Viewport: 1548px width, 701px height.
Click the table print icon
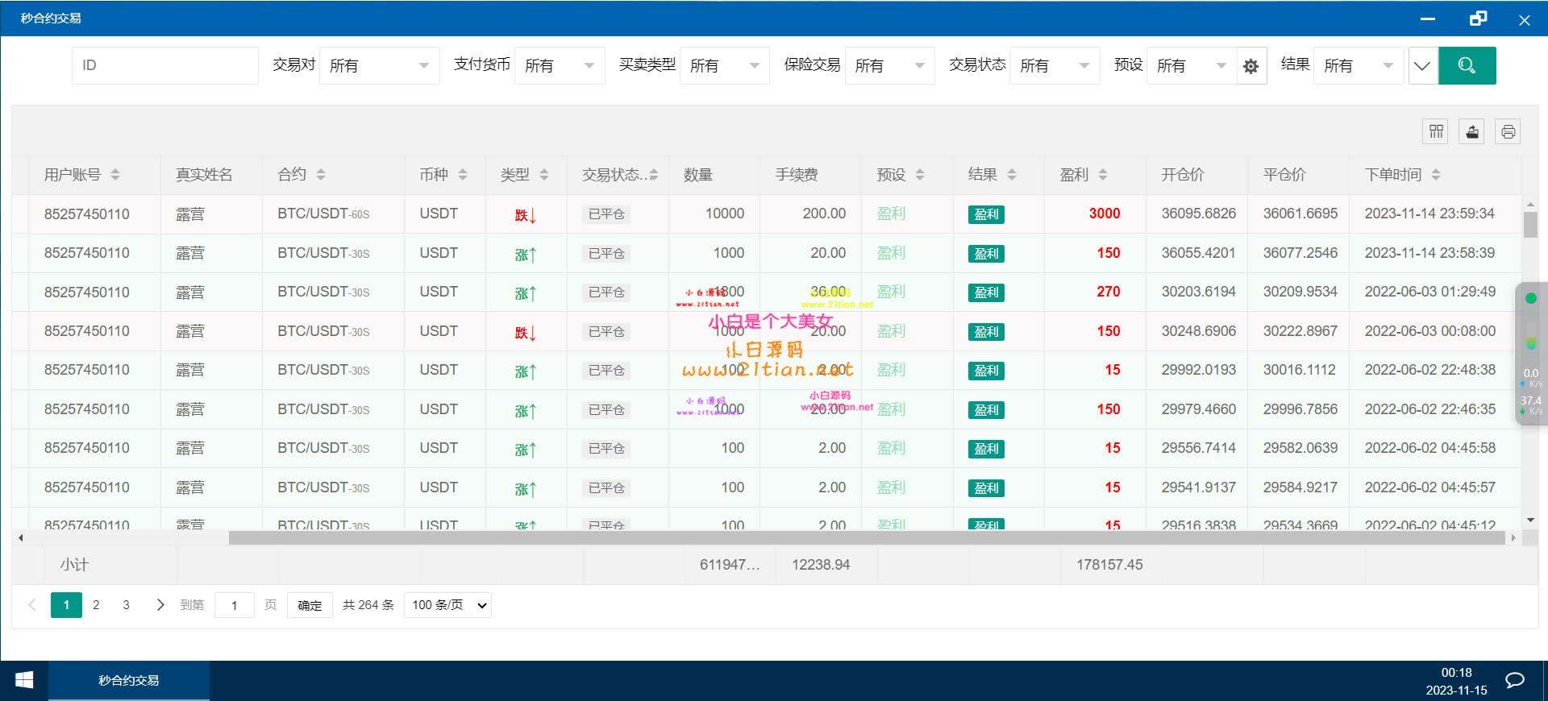coord(1508,131)
